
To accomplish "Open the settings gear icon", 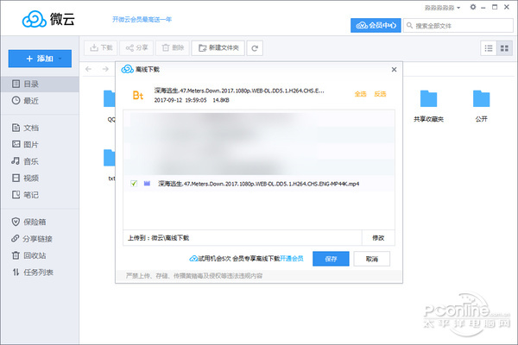I will point(473,7).
